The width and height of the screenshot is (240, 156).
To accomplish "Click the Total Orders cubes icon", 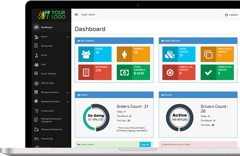I will point(170,54).
